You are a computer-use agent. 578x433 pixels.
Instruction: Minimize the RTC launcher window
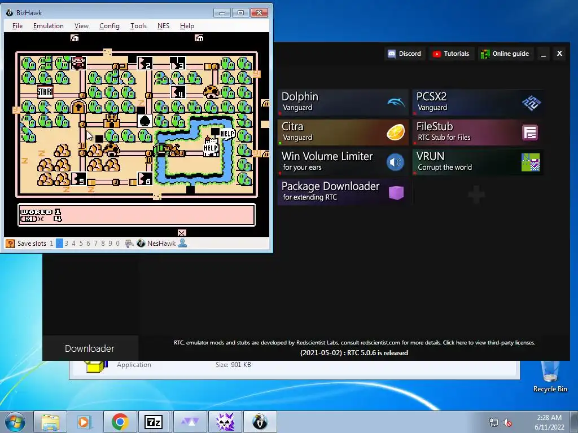pyautogui.click(x=544, y=54)
